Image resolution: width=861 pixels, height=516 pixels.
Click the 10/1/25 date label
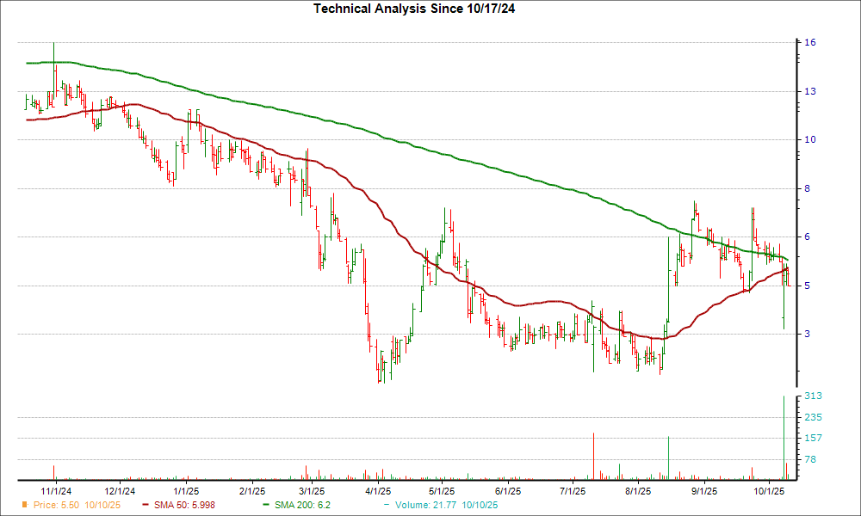(x=769, y=491)
